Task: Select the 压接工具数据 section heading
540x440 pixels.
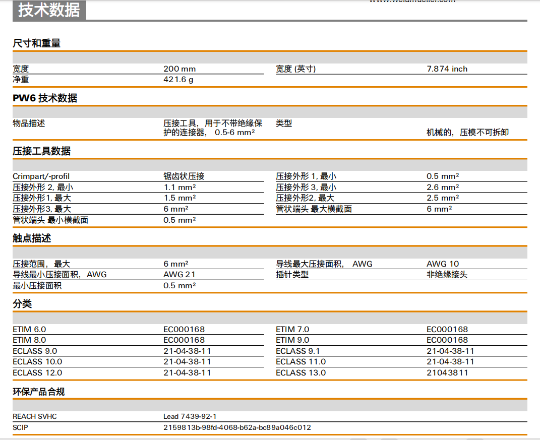Action: (41, 151)
